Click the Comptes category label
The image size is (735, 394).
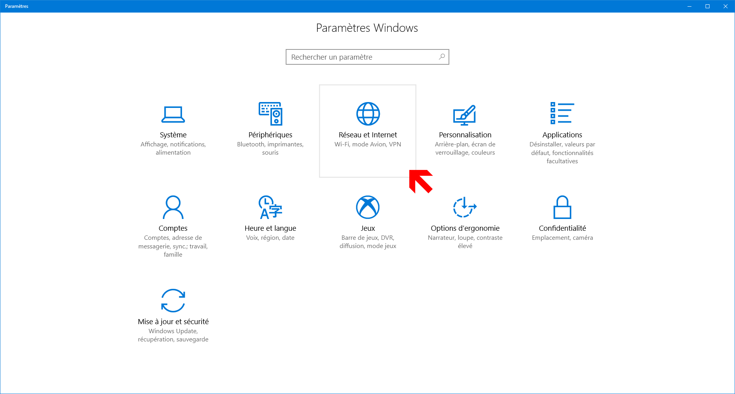(x=173, y=228)
